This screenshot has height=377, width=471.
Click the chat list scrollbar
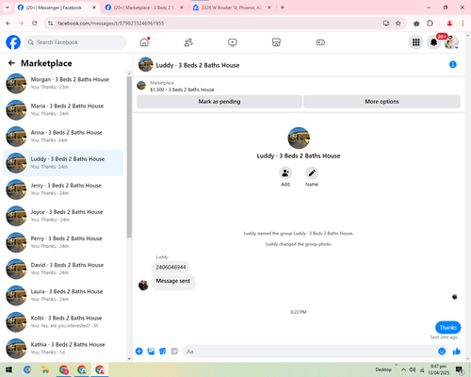pyautogui.click(x=129, y=157)
